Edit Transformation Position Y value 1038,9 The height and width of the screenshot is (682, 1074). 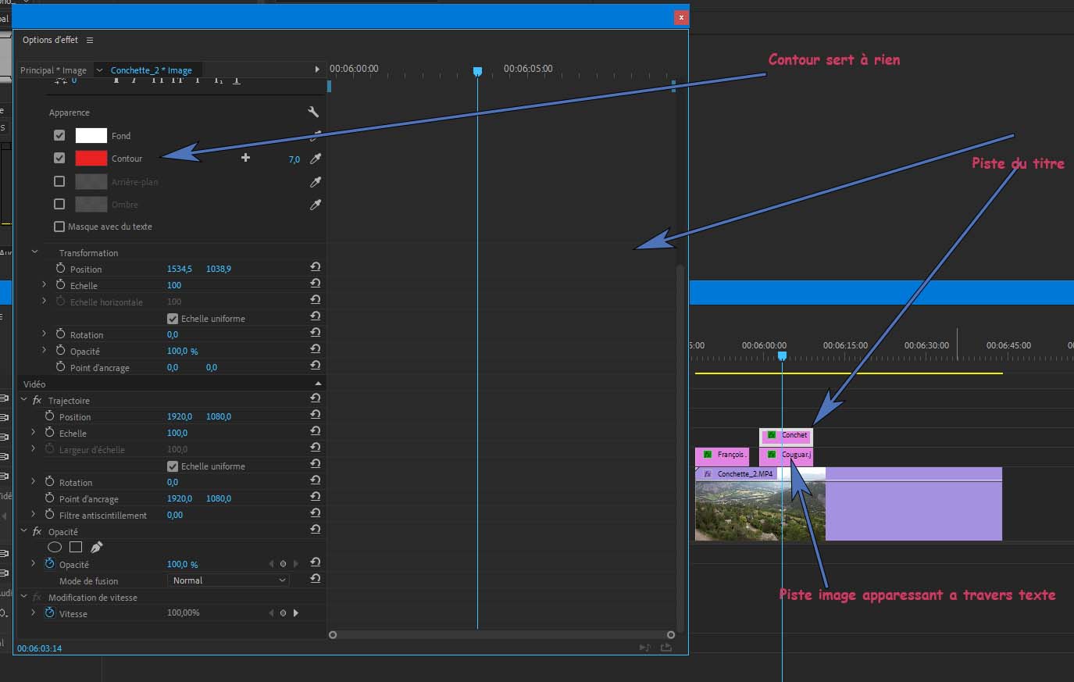coord(219,269)
